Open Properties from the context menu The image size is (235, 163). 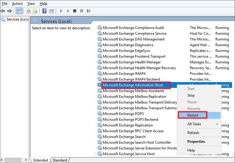click(x=196, y=142)
